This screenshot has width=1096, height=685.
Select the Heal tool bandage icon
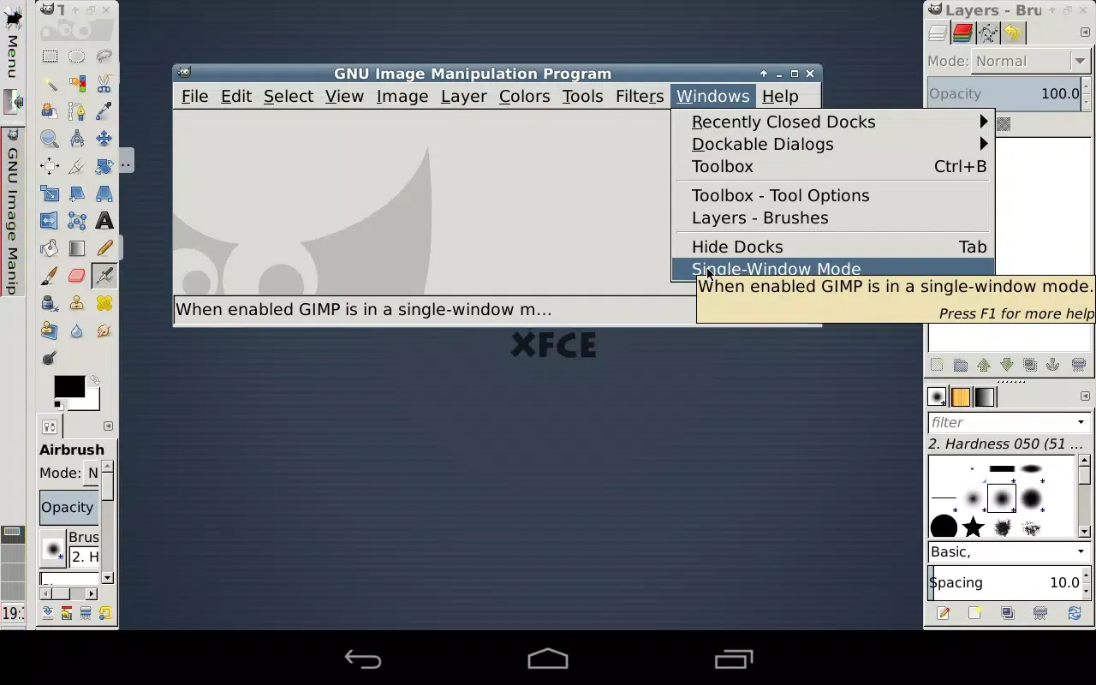coord(104,303)
